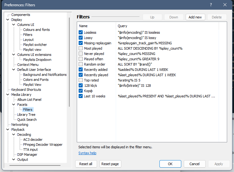Select DSP Manager in the tree
The height and width of the screenshot is (172, 234).
click(x=27, y=155)
